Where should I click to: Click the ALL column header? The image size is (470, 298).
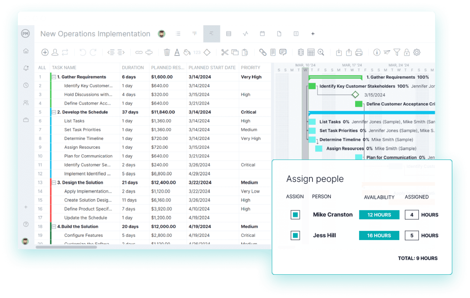coord(42,68)
